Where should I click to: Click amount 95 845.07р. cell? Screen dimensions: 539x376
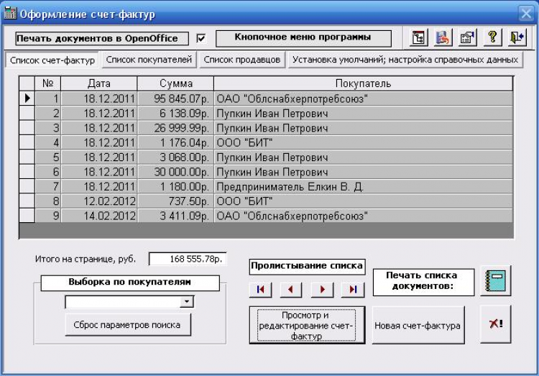(x=175, y=98)
